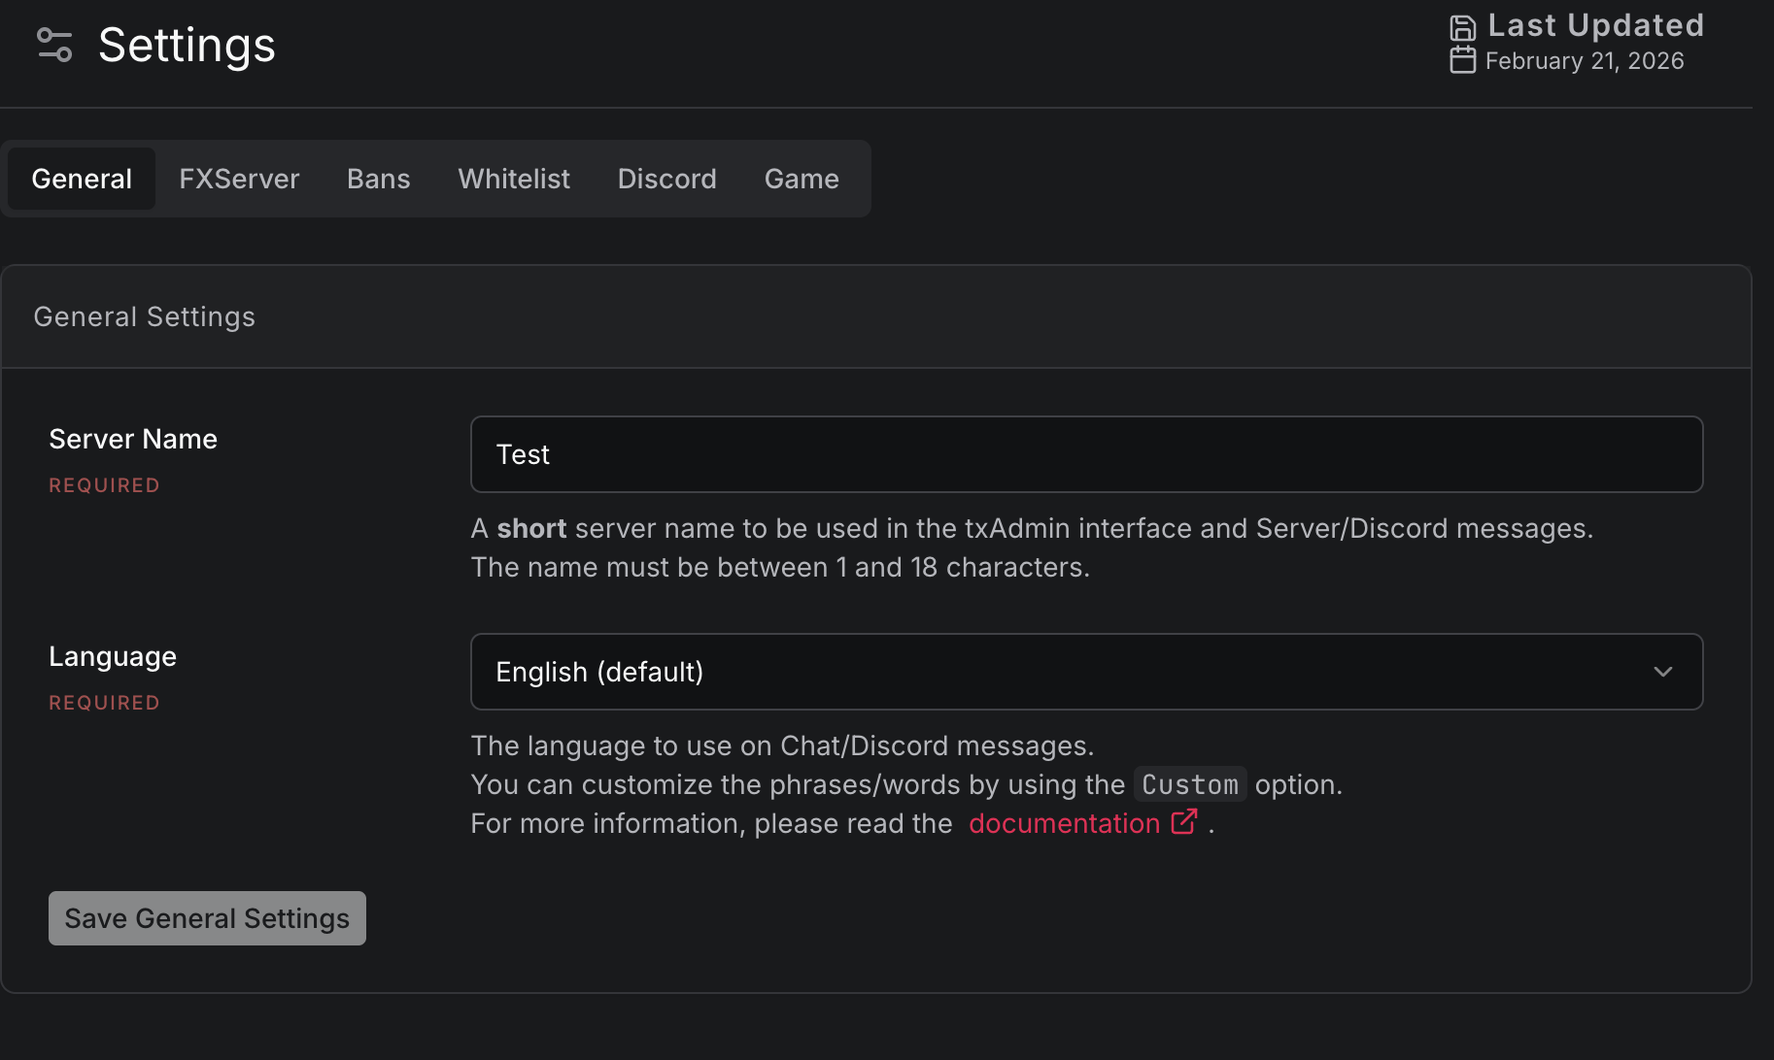Click the Server Name label
The image size is (1774, 1060).
(x=133, y=439)
